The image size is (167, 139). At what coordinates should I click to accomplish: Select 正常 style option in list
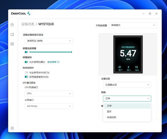point(127,106)
